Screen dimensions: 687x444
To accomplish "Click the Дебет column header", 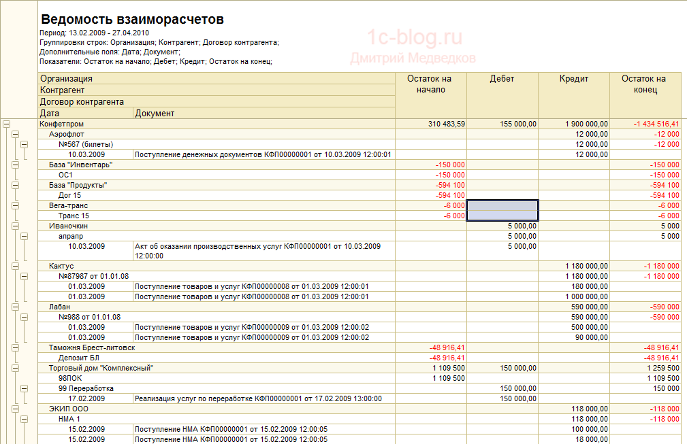I will [x=502, y=79].
